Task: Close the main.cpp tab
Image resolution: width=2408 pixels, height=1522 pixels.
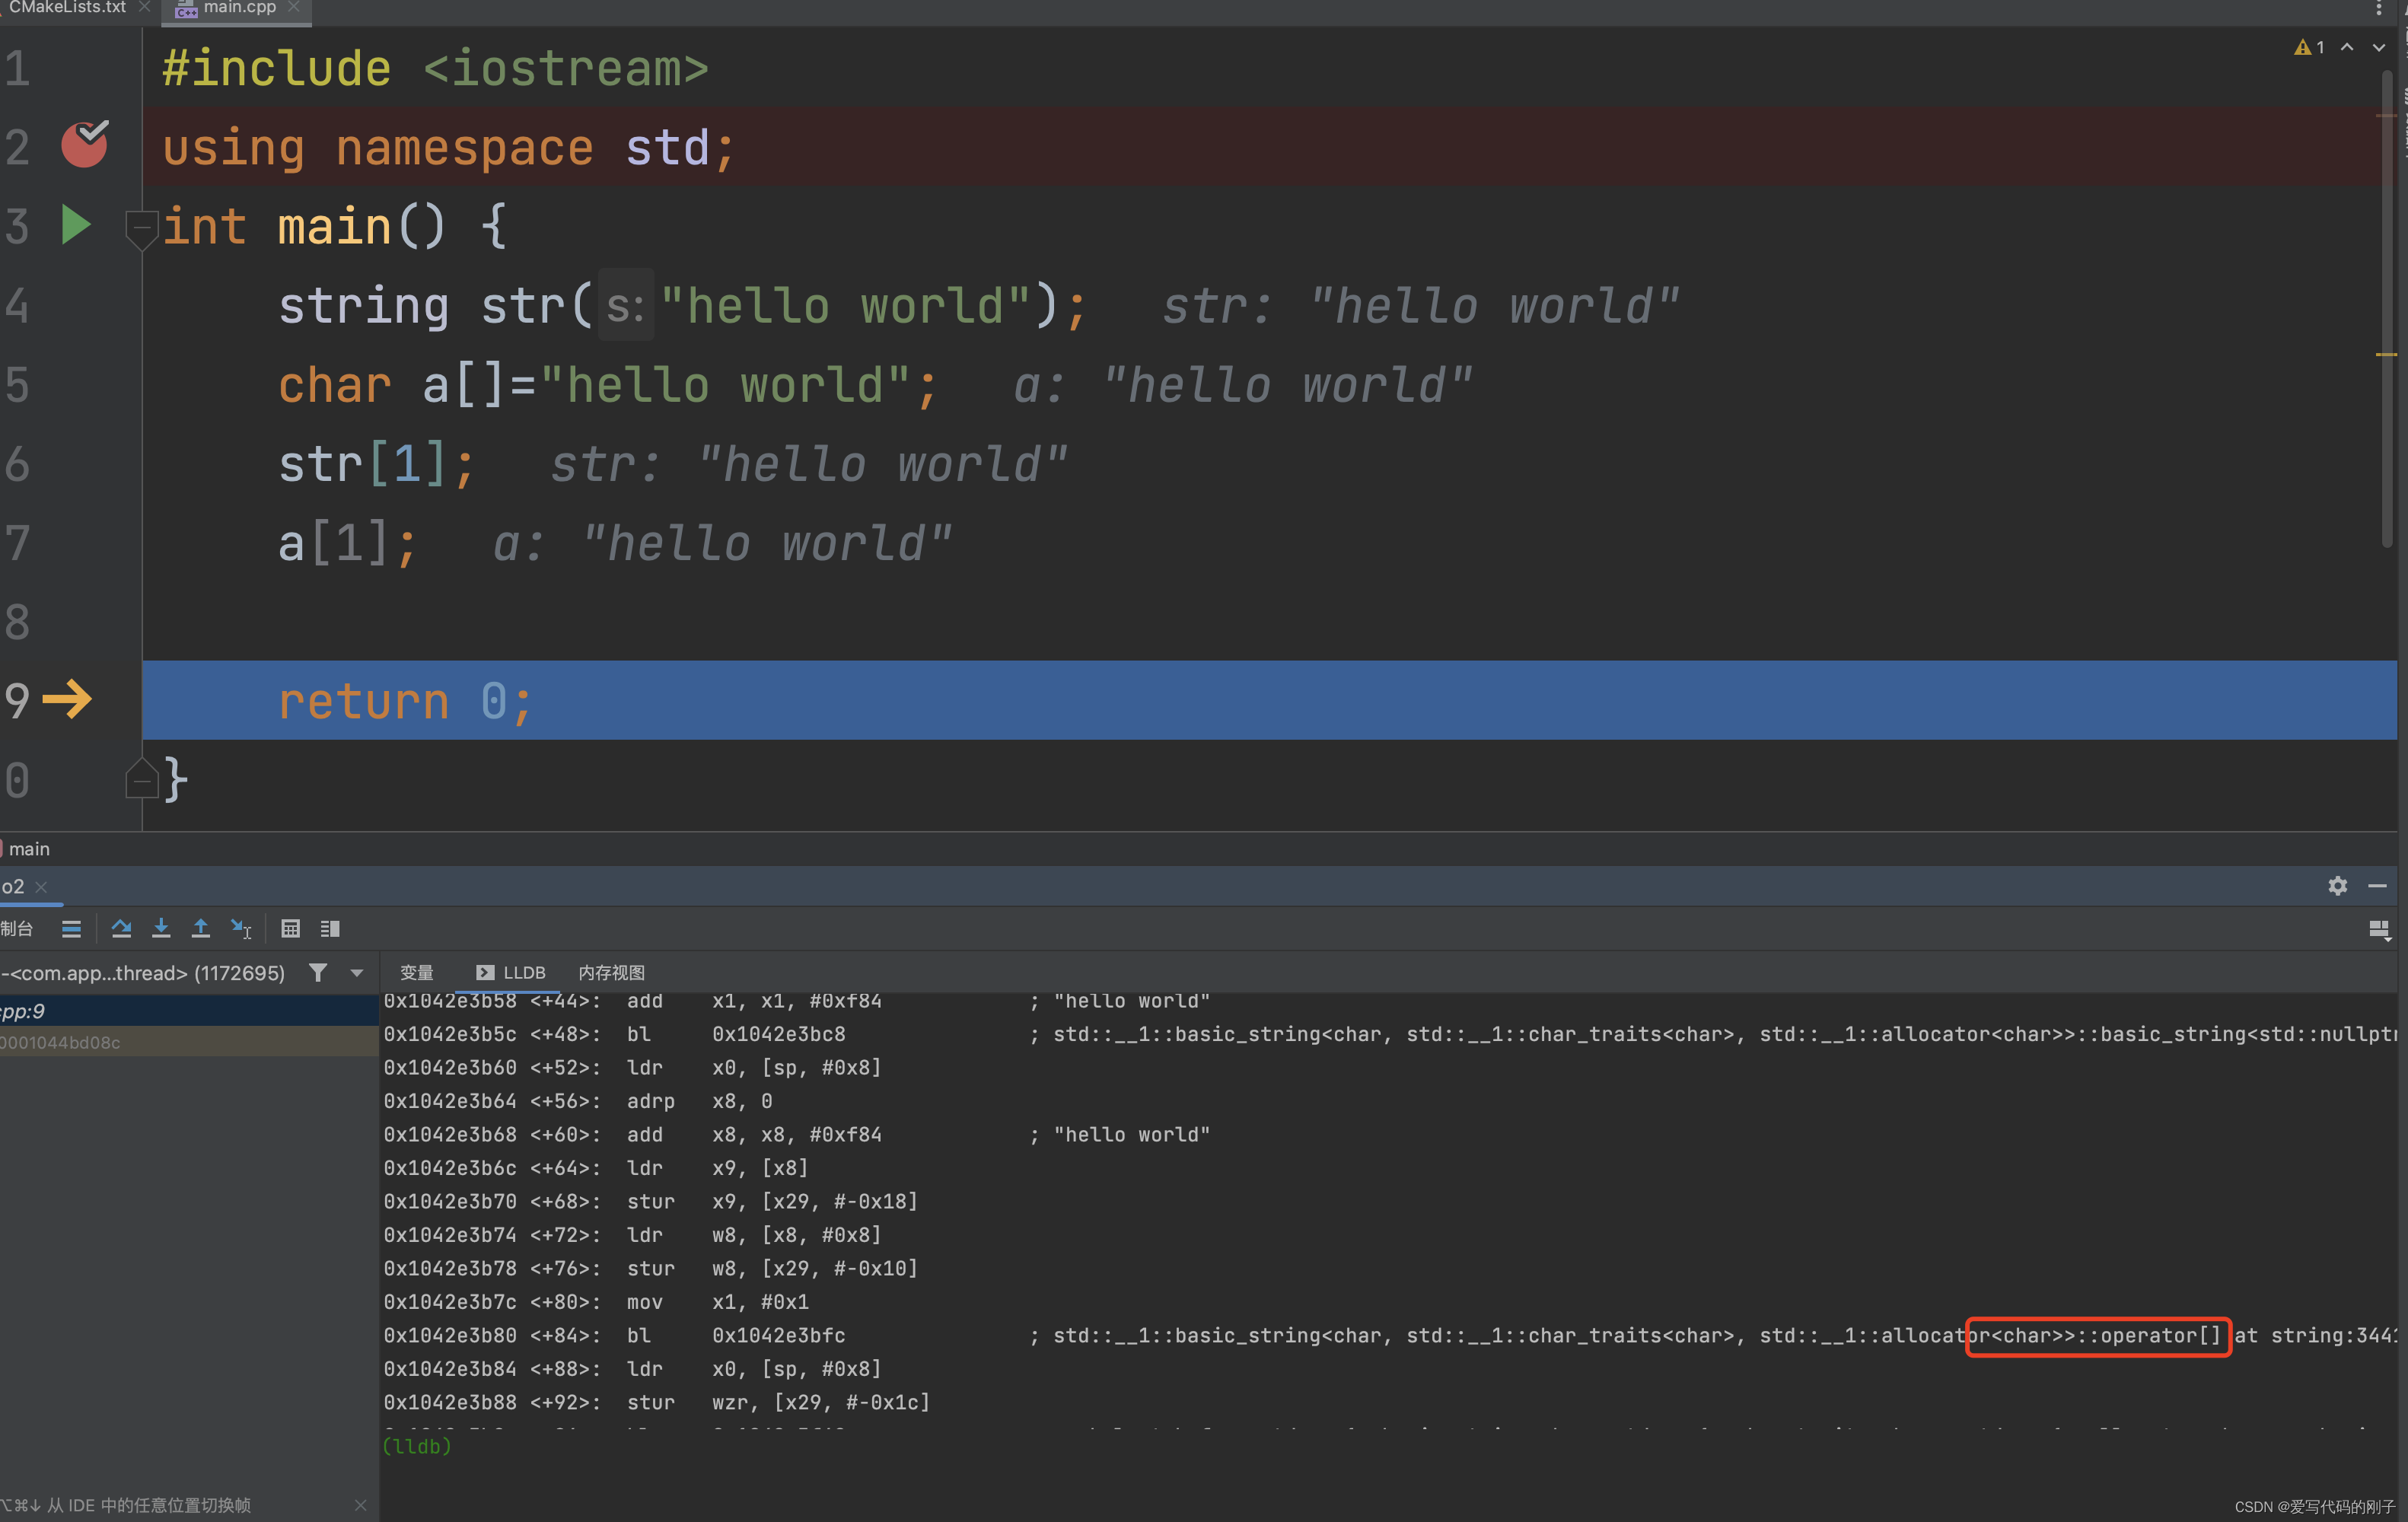Action: pyautogui.click(x=293, y=8)
